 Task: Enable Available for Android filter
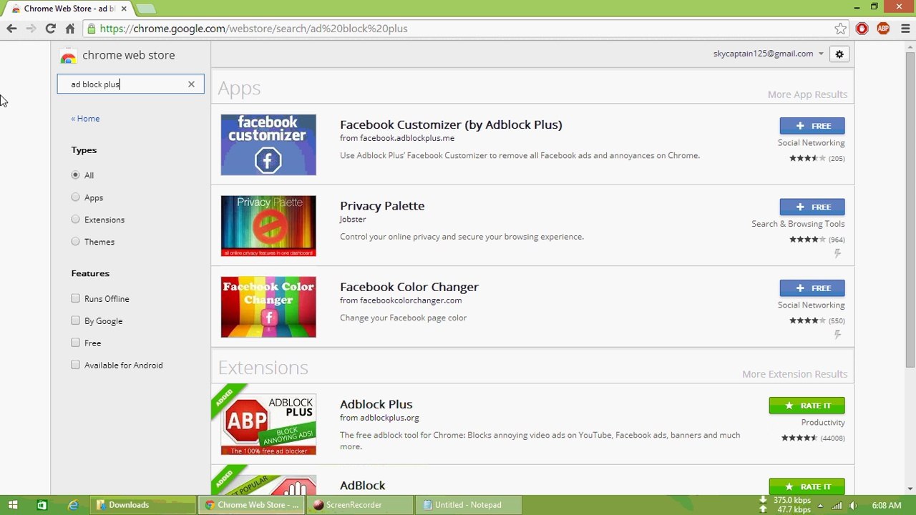[75, 365]
